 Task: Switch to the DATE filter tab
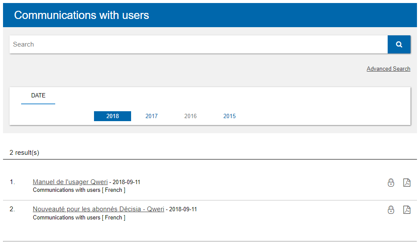click(x=38, y=96)
